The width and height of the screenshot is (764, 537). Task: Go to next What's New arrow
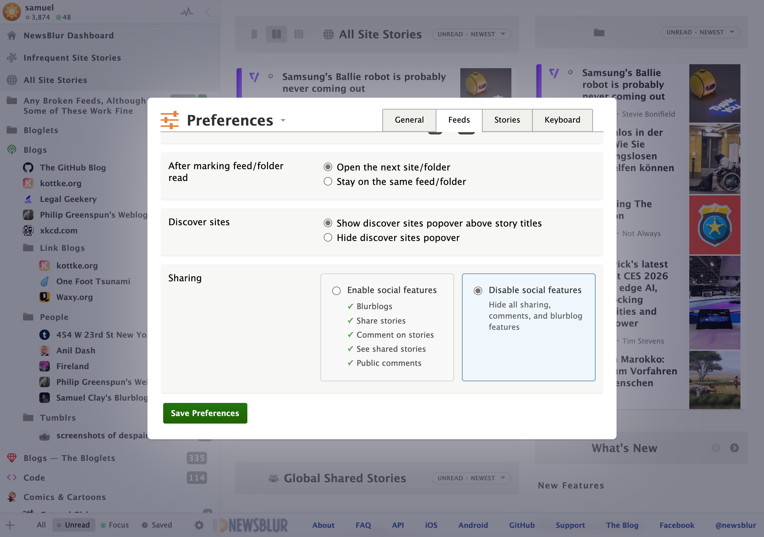click(x=734, y=448)
